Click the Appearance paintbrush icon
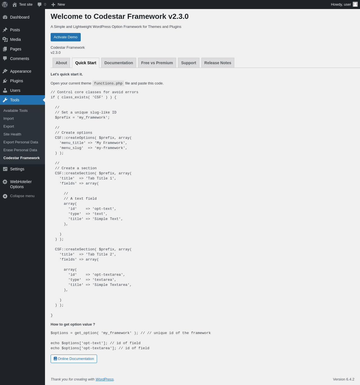360x385 pixels. (5, 71)
